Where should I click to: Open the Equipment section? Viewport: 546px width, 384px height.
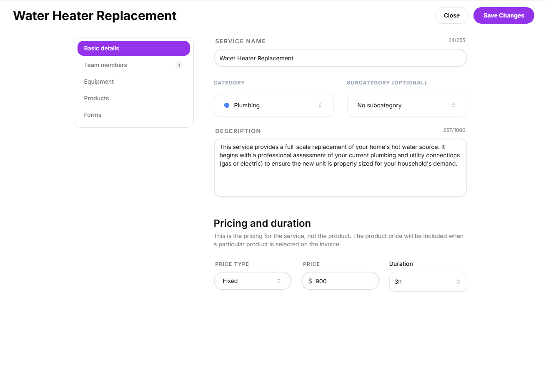pyautogui.click(x=99, y=82)
